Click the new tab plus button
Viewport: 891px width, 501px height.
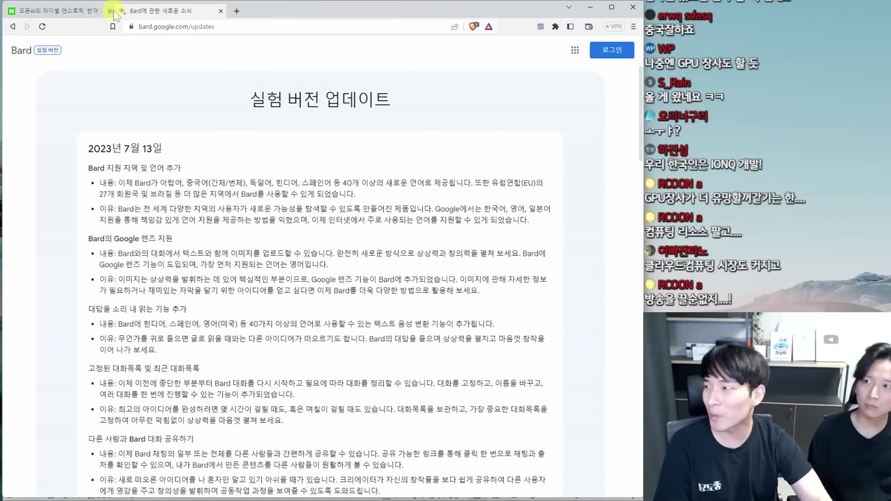[x=237, y=11]
